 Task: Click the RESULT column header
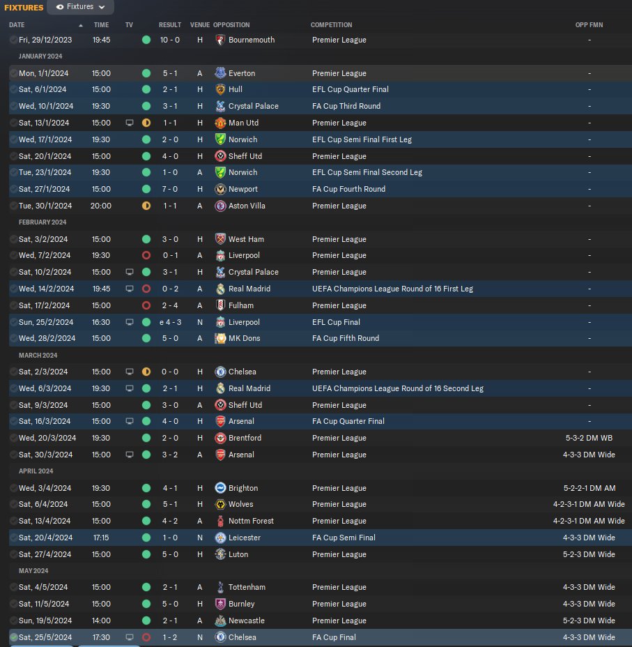point(170,25)
